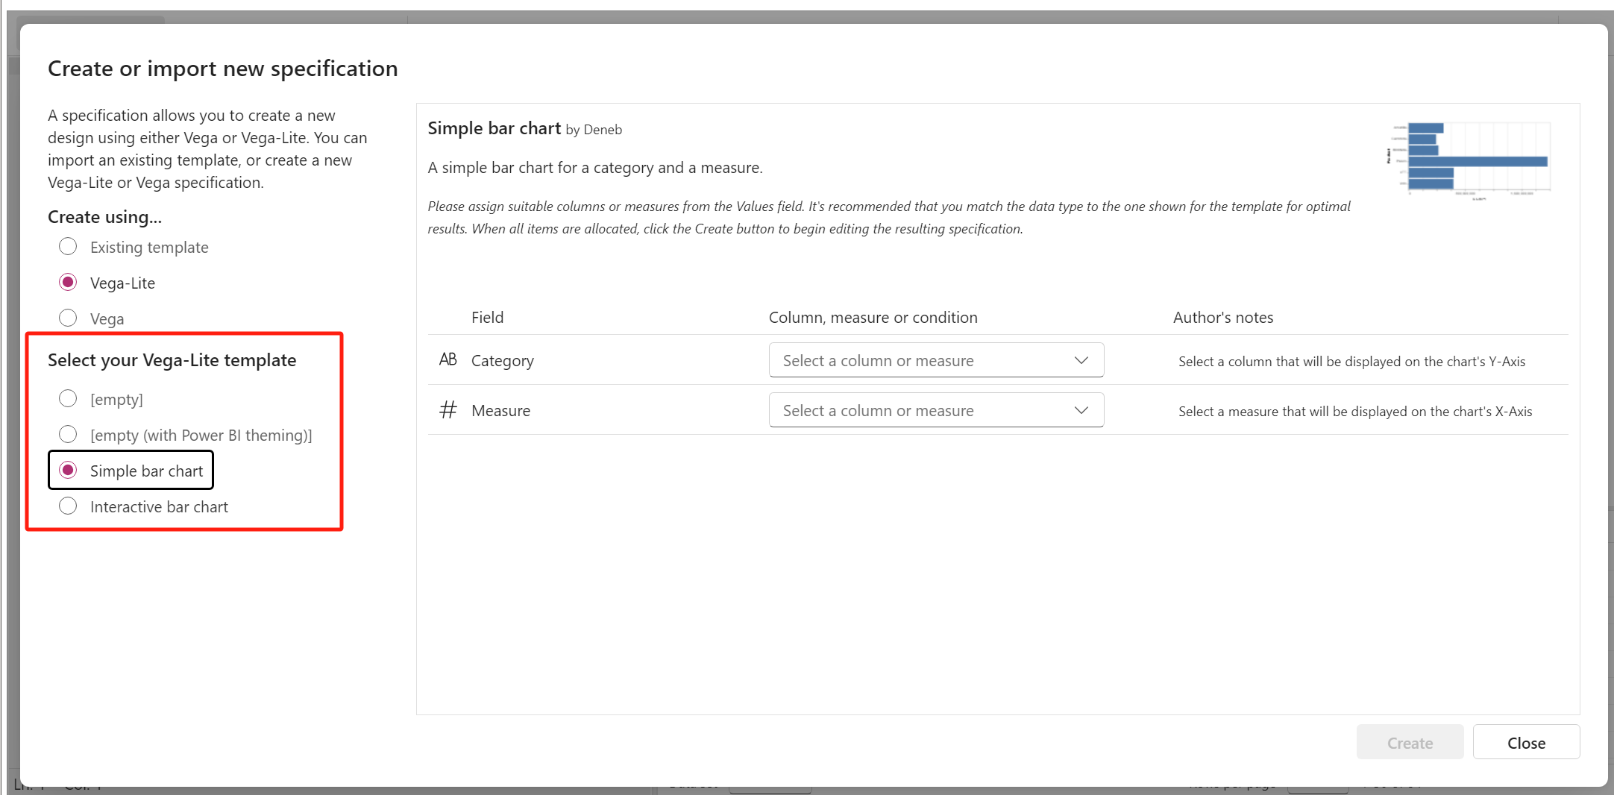
Task: Click the # numeric type icon for Measure
Action: point(448,410)
